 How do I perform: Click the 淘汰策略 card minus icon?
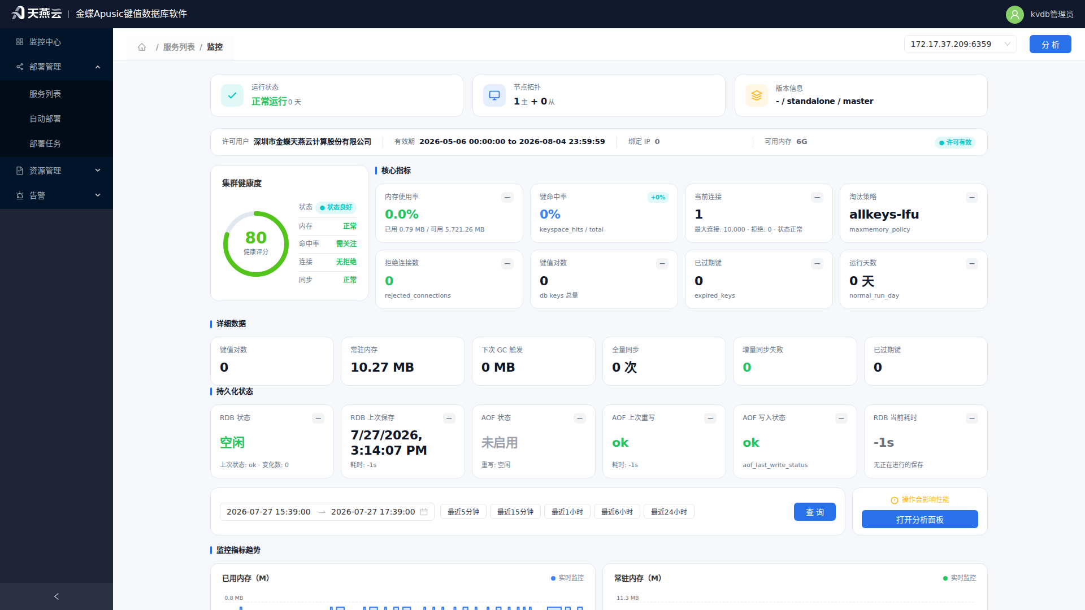coord(972,197)
